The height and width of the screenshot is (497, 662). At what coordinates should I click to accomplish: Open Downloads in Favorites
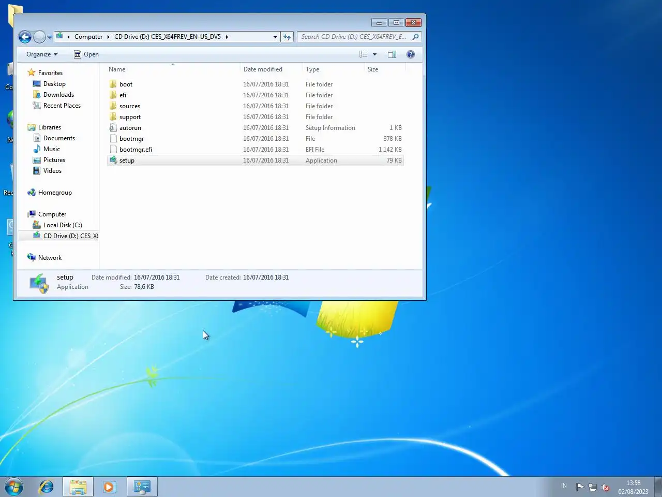(58, 95)
